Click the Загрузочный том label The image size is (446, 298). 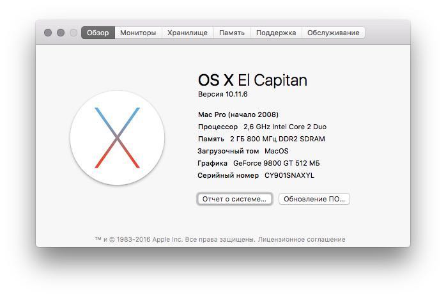[228, 151]
